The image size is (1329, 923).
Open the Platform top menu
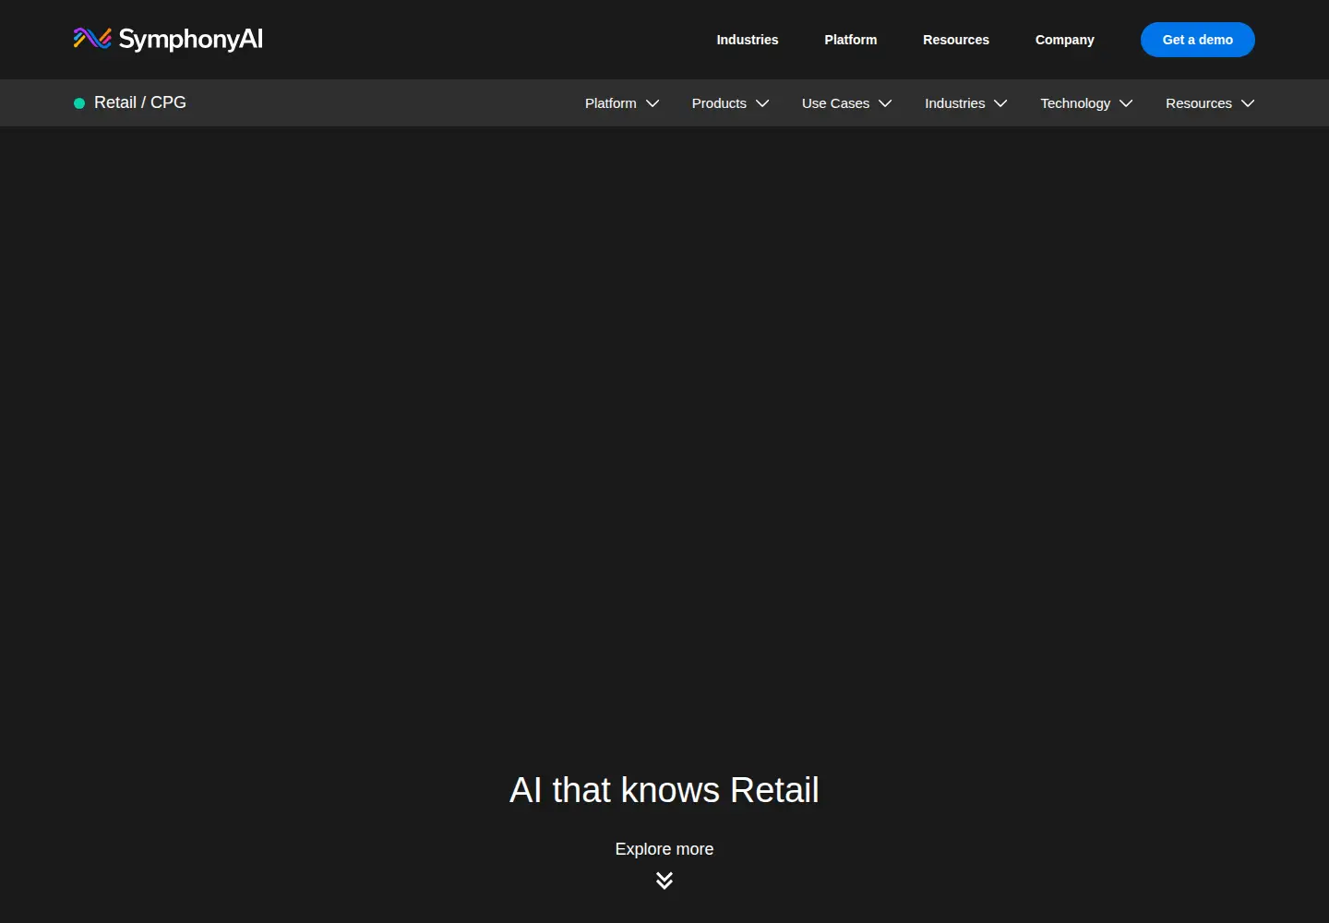pos(851,40)
